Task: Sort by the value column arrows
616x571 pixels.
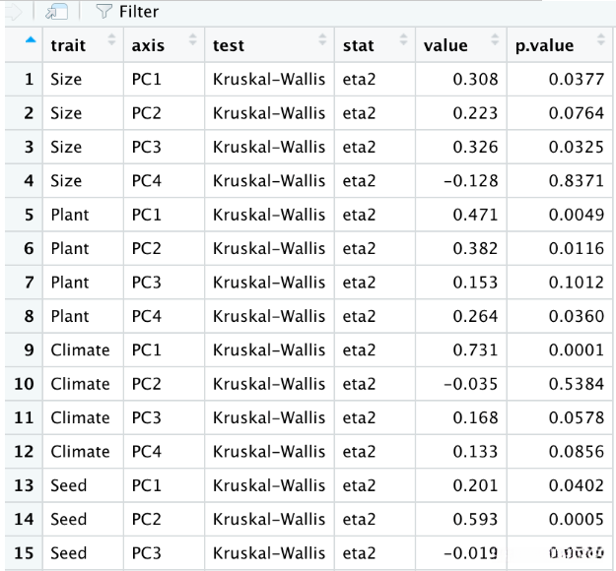Action: (492, 40)
